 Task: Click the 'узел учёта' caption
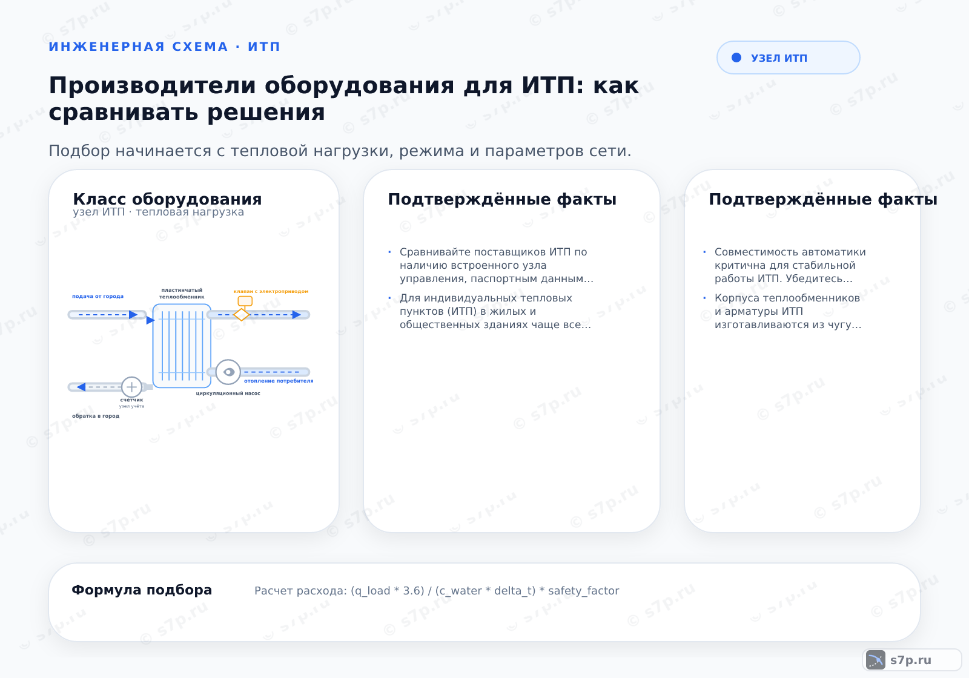pos(131,406)
